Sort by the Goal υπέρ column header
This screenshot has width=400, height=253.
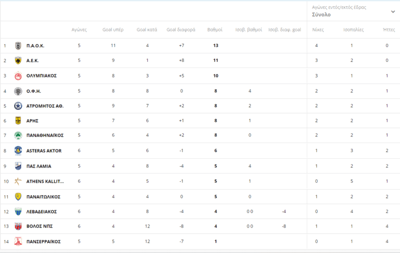click(x=113, y=30)
